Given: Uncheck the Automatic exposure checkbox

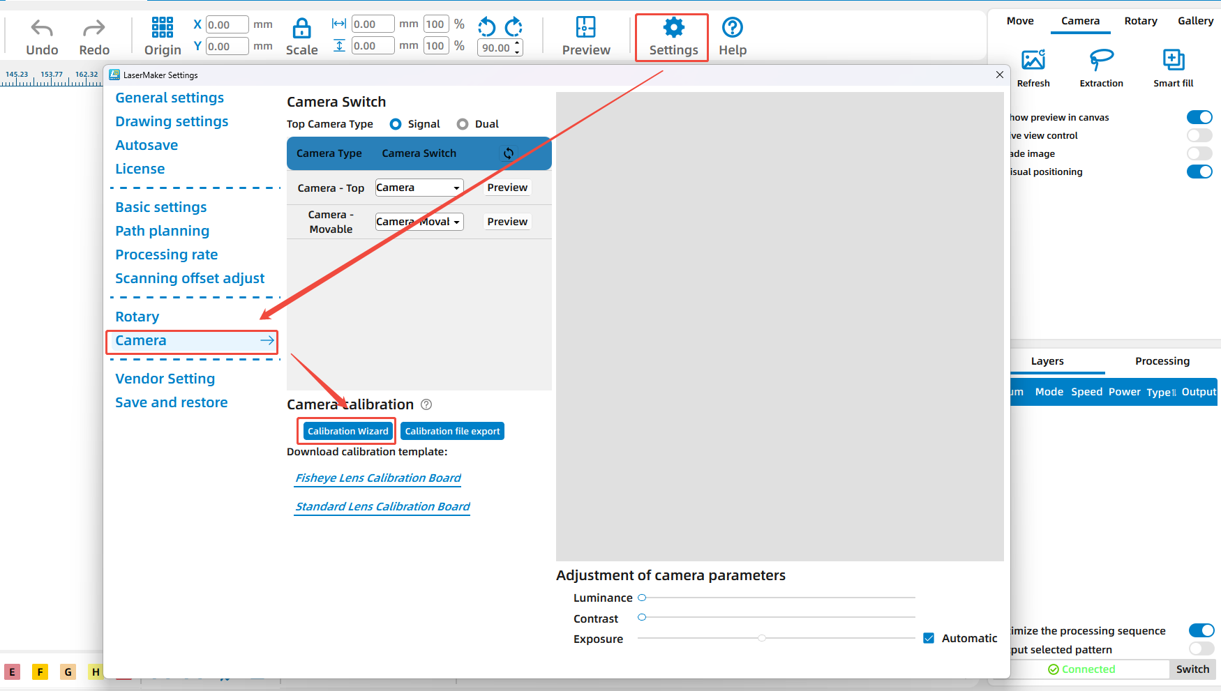Looking at the screenshot, I should pos(929,638).
